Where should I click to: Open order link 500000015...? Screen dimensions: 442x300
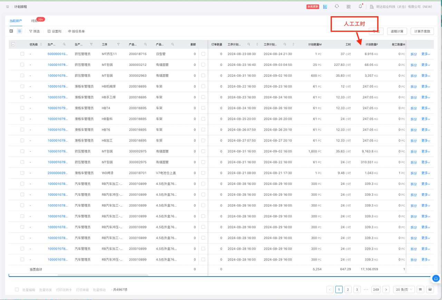pyautogui.click(x=58, y=54)
